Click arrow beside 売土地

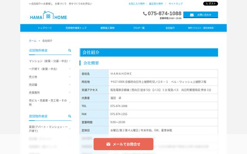pos(70,77)
